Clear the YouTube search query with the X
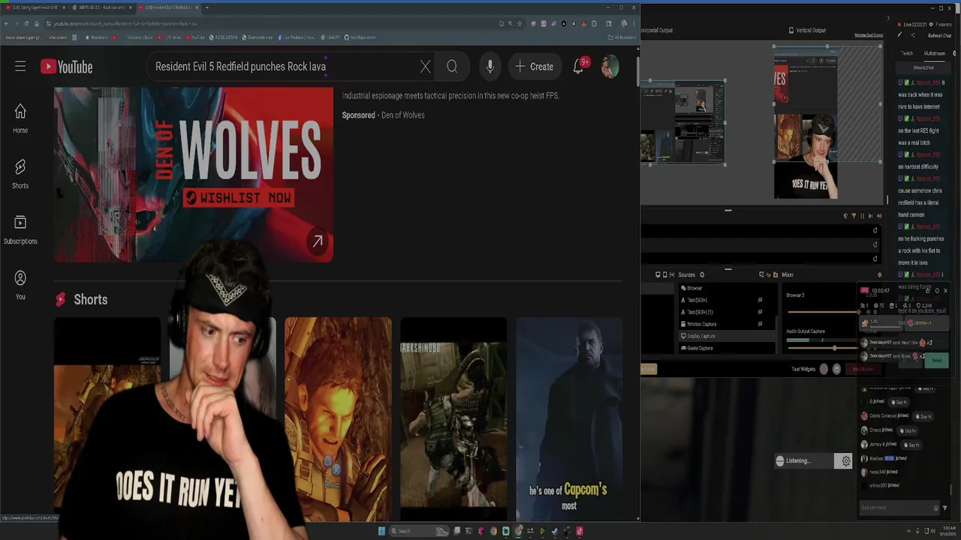961x540 pixels. pos(425,67)
